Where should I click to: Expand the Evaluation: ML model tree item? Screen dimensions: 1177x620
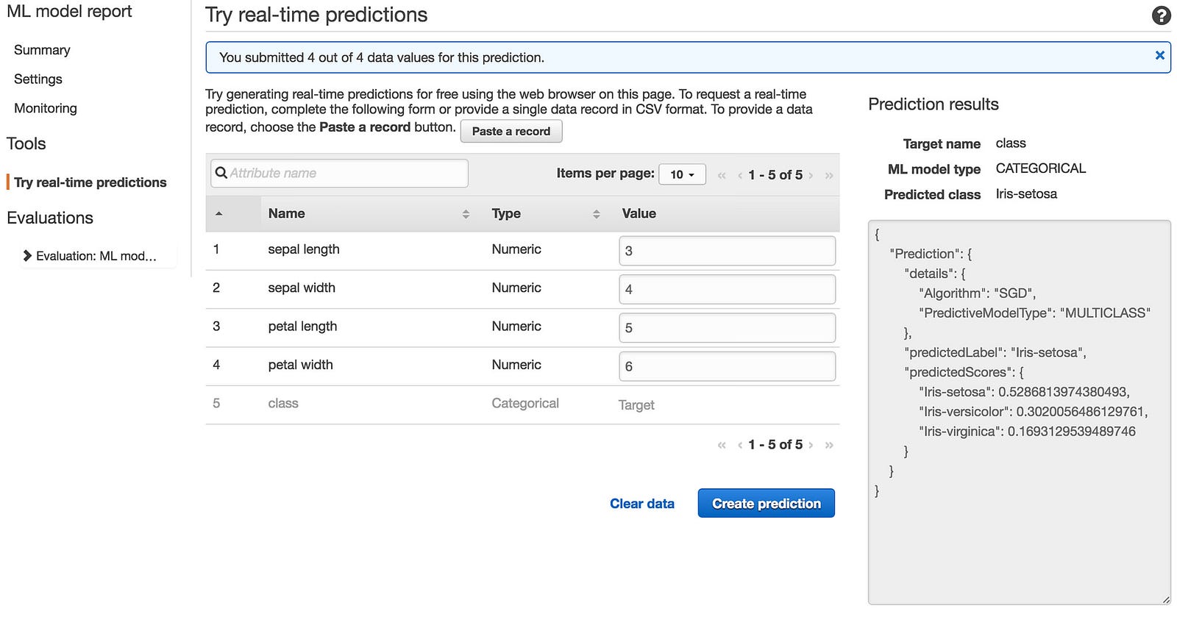[x=27, y=256]
